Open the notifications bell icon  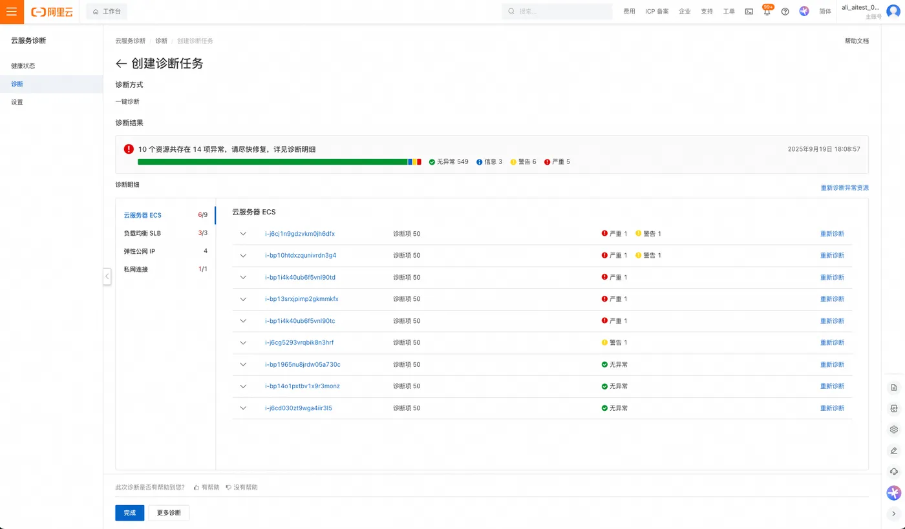coord(767,12)
